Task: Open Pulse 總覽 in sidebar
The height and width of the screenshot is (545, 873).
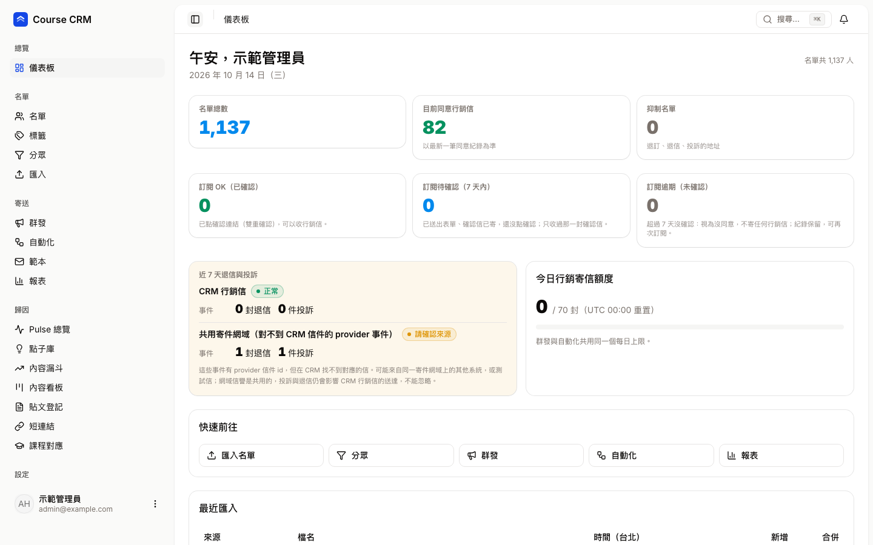Action: [87, 329]
